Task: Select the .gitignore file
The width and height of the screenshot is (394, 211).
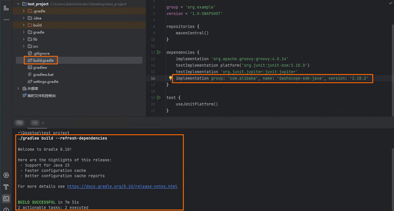Action: (41, 53)
